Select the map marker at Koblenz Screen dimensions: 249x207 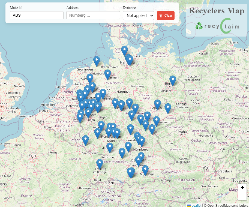(x=101, y=126)
